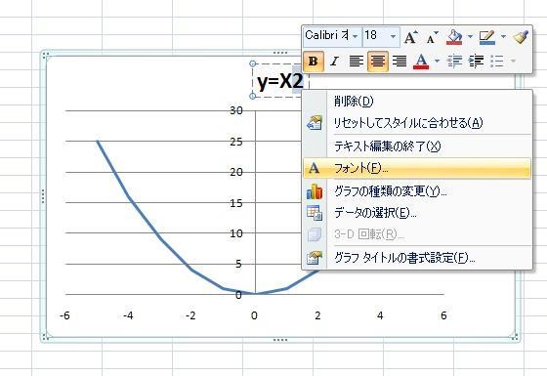
Task: Expand fill color dropdown arrow
Action: point(470,36)
